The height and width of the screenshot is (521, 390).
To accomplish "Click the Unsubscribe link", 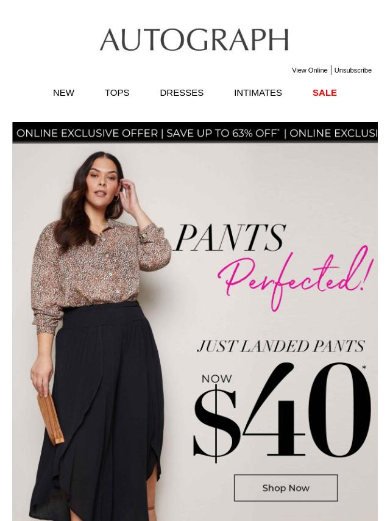I will click(x=353, y=70).
